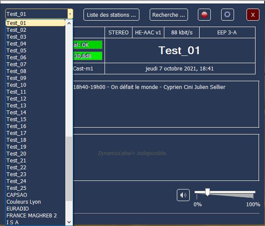The image size is (265, 226).
Task: Click the DynamicLabel+ indisponible message
Action: 132,153
